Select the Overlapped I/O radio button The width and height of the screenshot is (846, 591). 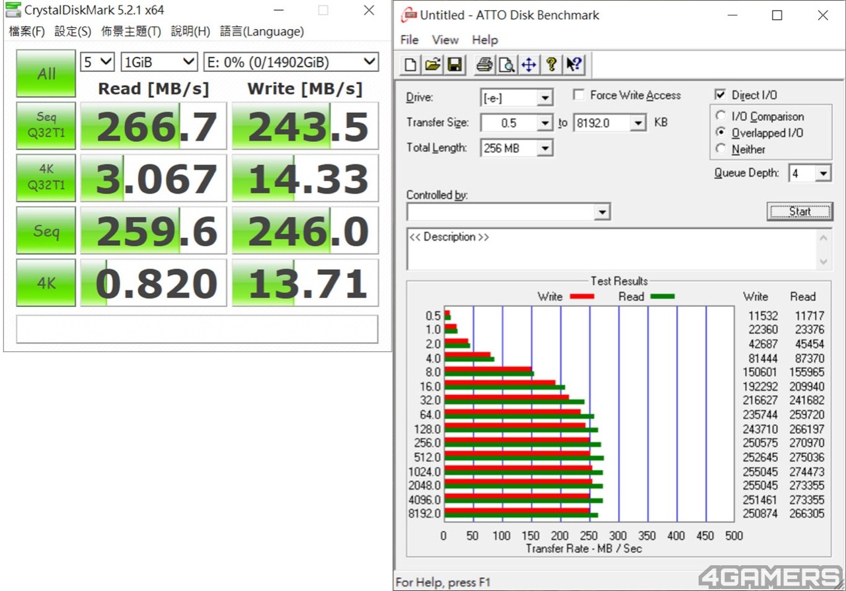[x=721, y=133]
